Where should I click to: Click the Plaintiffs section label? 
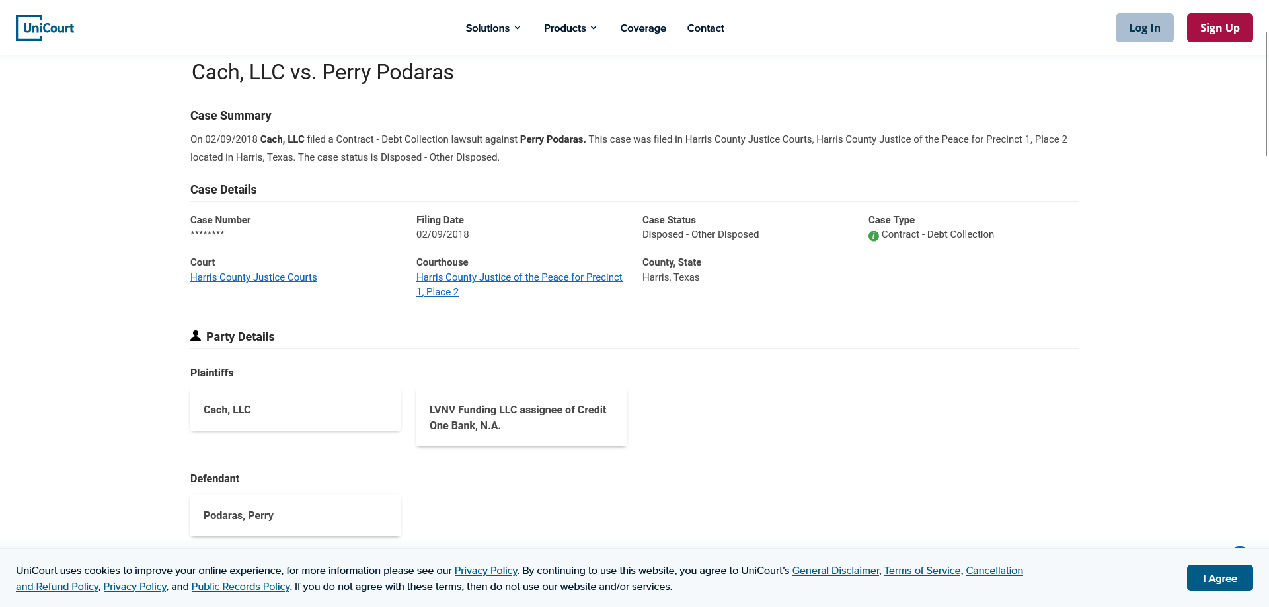point(212,373)
